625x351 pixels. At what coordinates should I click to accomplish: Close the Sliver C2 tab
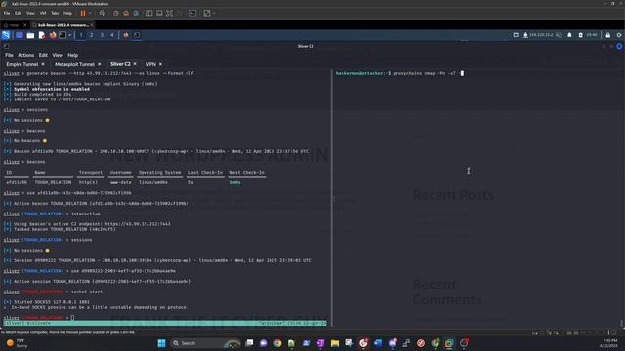135,64
